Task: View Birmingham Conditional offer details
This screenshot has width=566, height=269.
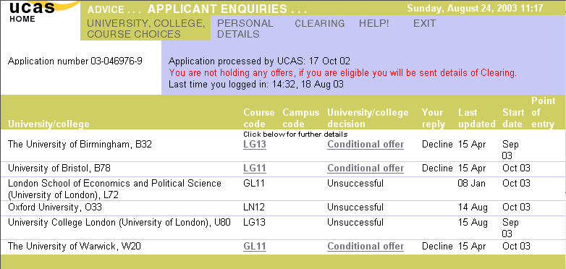Action: pos(366,145)
